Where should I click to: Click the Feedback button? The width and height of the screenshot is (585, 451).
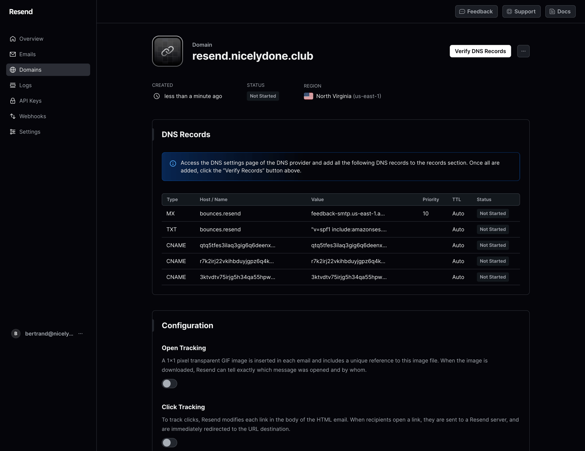click(x=476, y=11)
